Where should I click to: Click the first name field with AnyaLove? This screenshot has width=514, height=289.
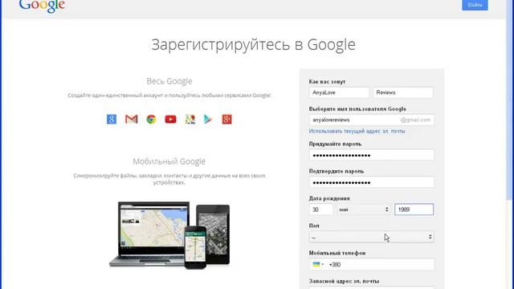[339, 92]
